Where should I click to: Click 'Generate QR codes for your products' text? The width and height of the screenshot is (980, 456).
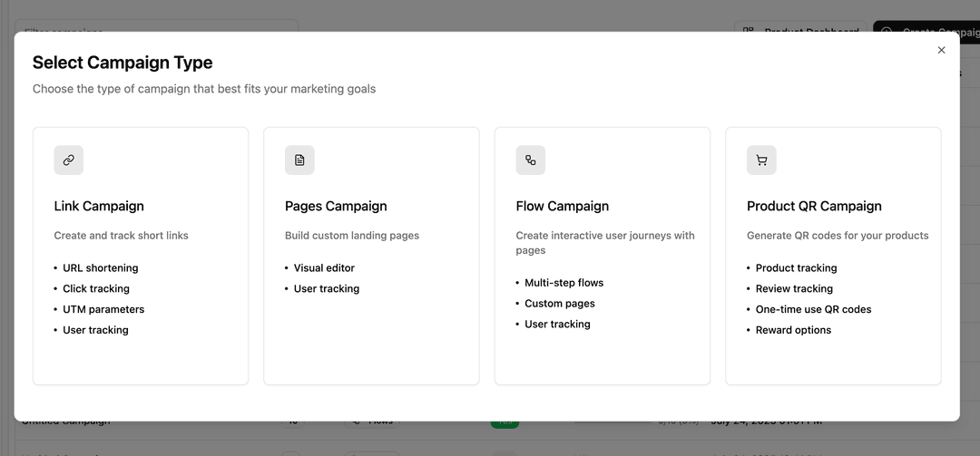pyautogui.click(x=838, y=236)
